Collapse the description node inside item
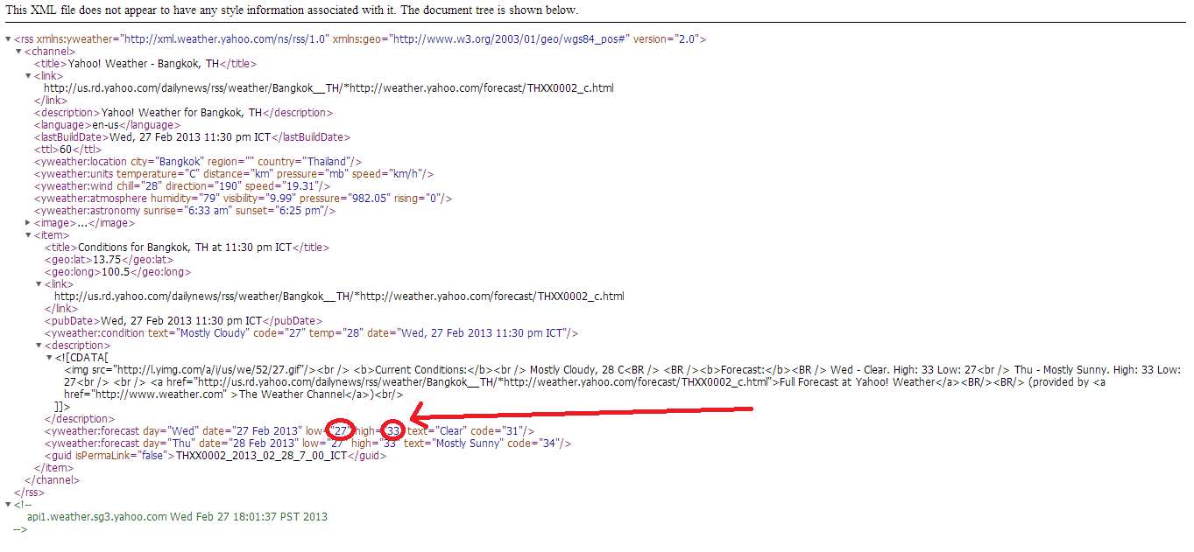 [39, 346]
